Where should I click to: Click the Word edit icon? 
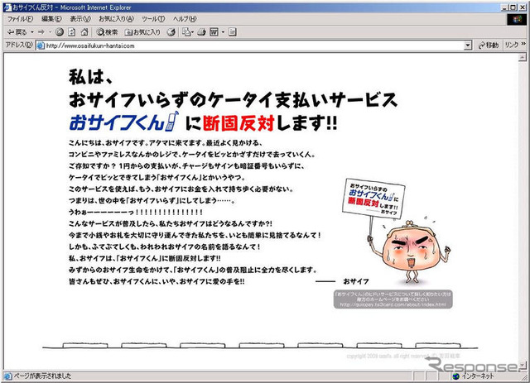pos(214,32)
